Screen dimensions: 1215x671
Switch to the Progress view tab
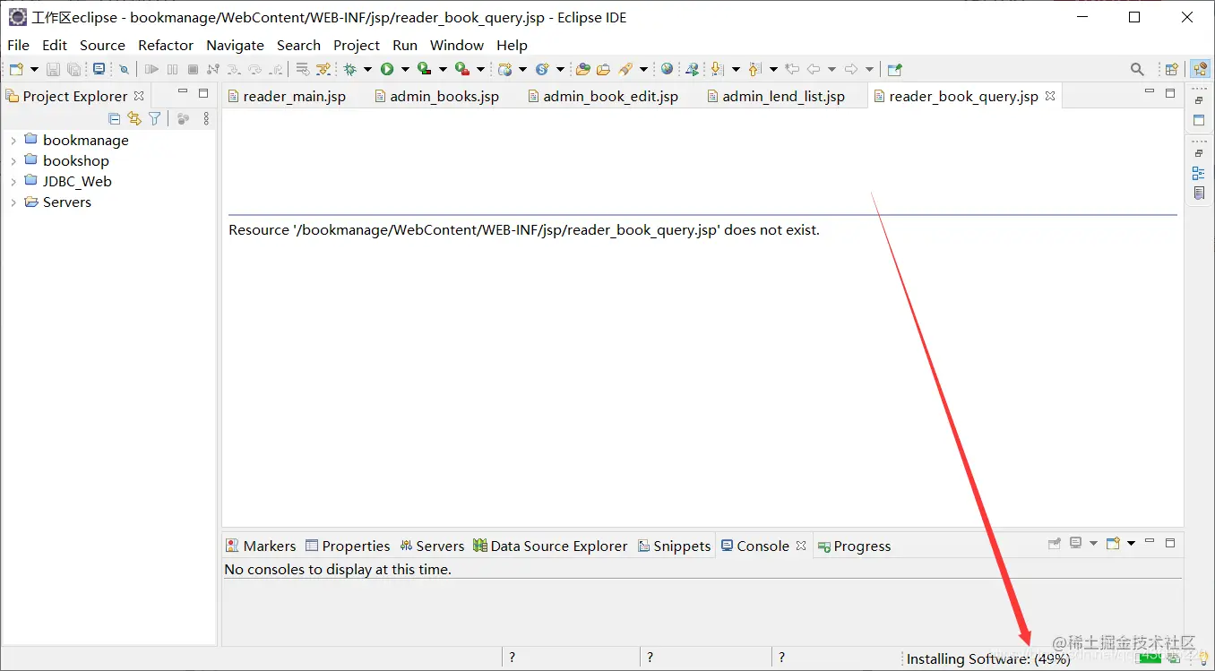854,546
